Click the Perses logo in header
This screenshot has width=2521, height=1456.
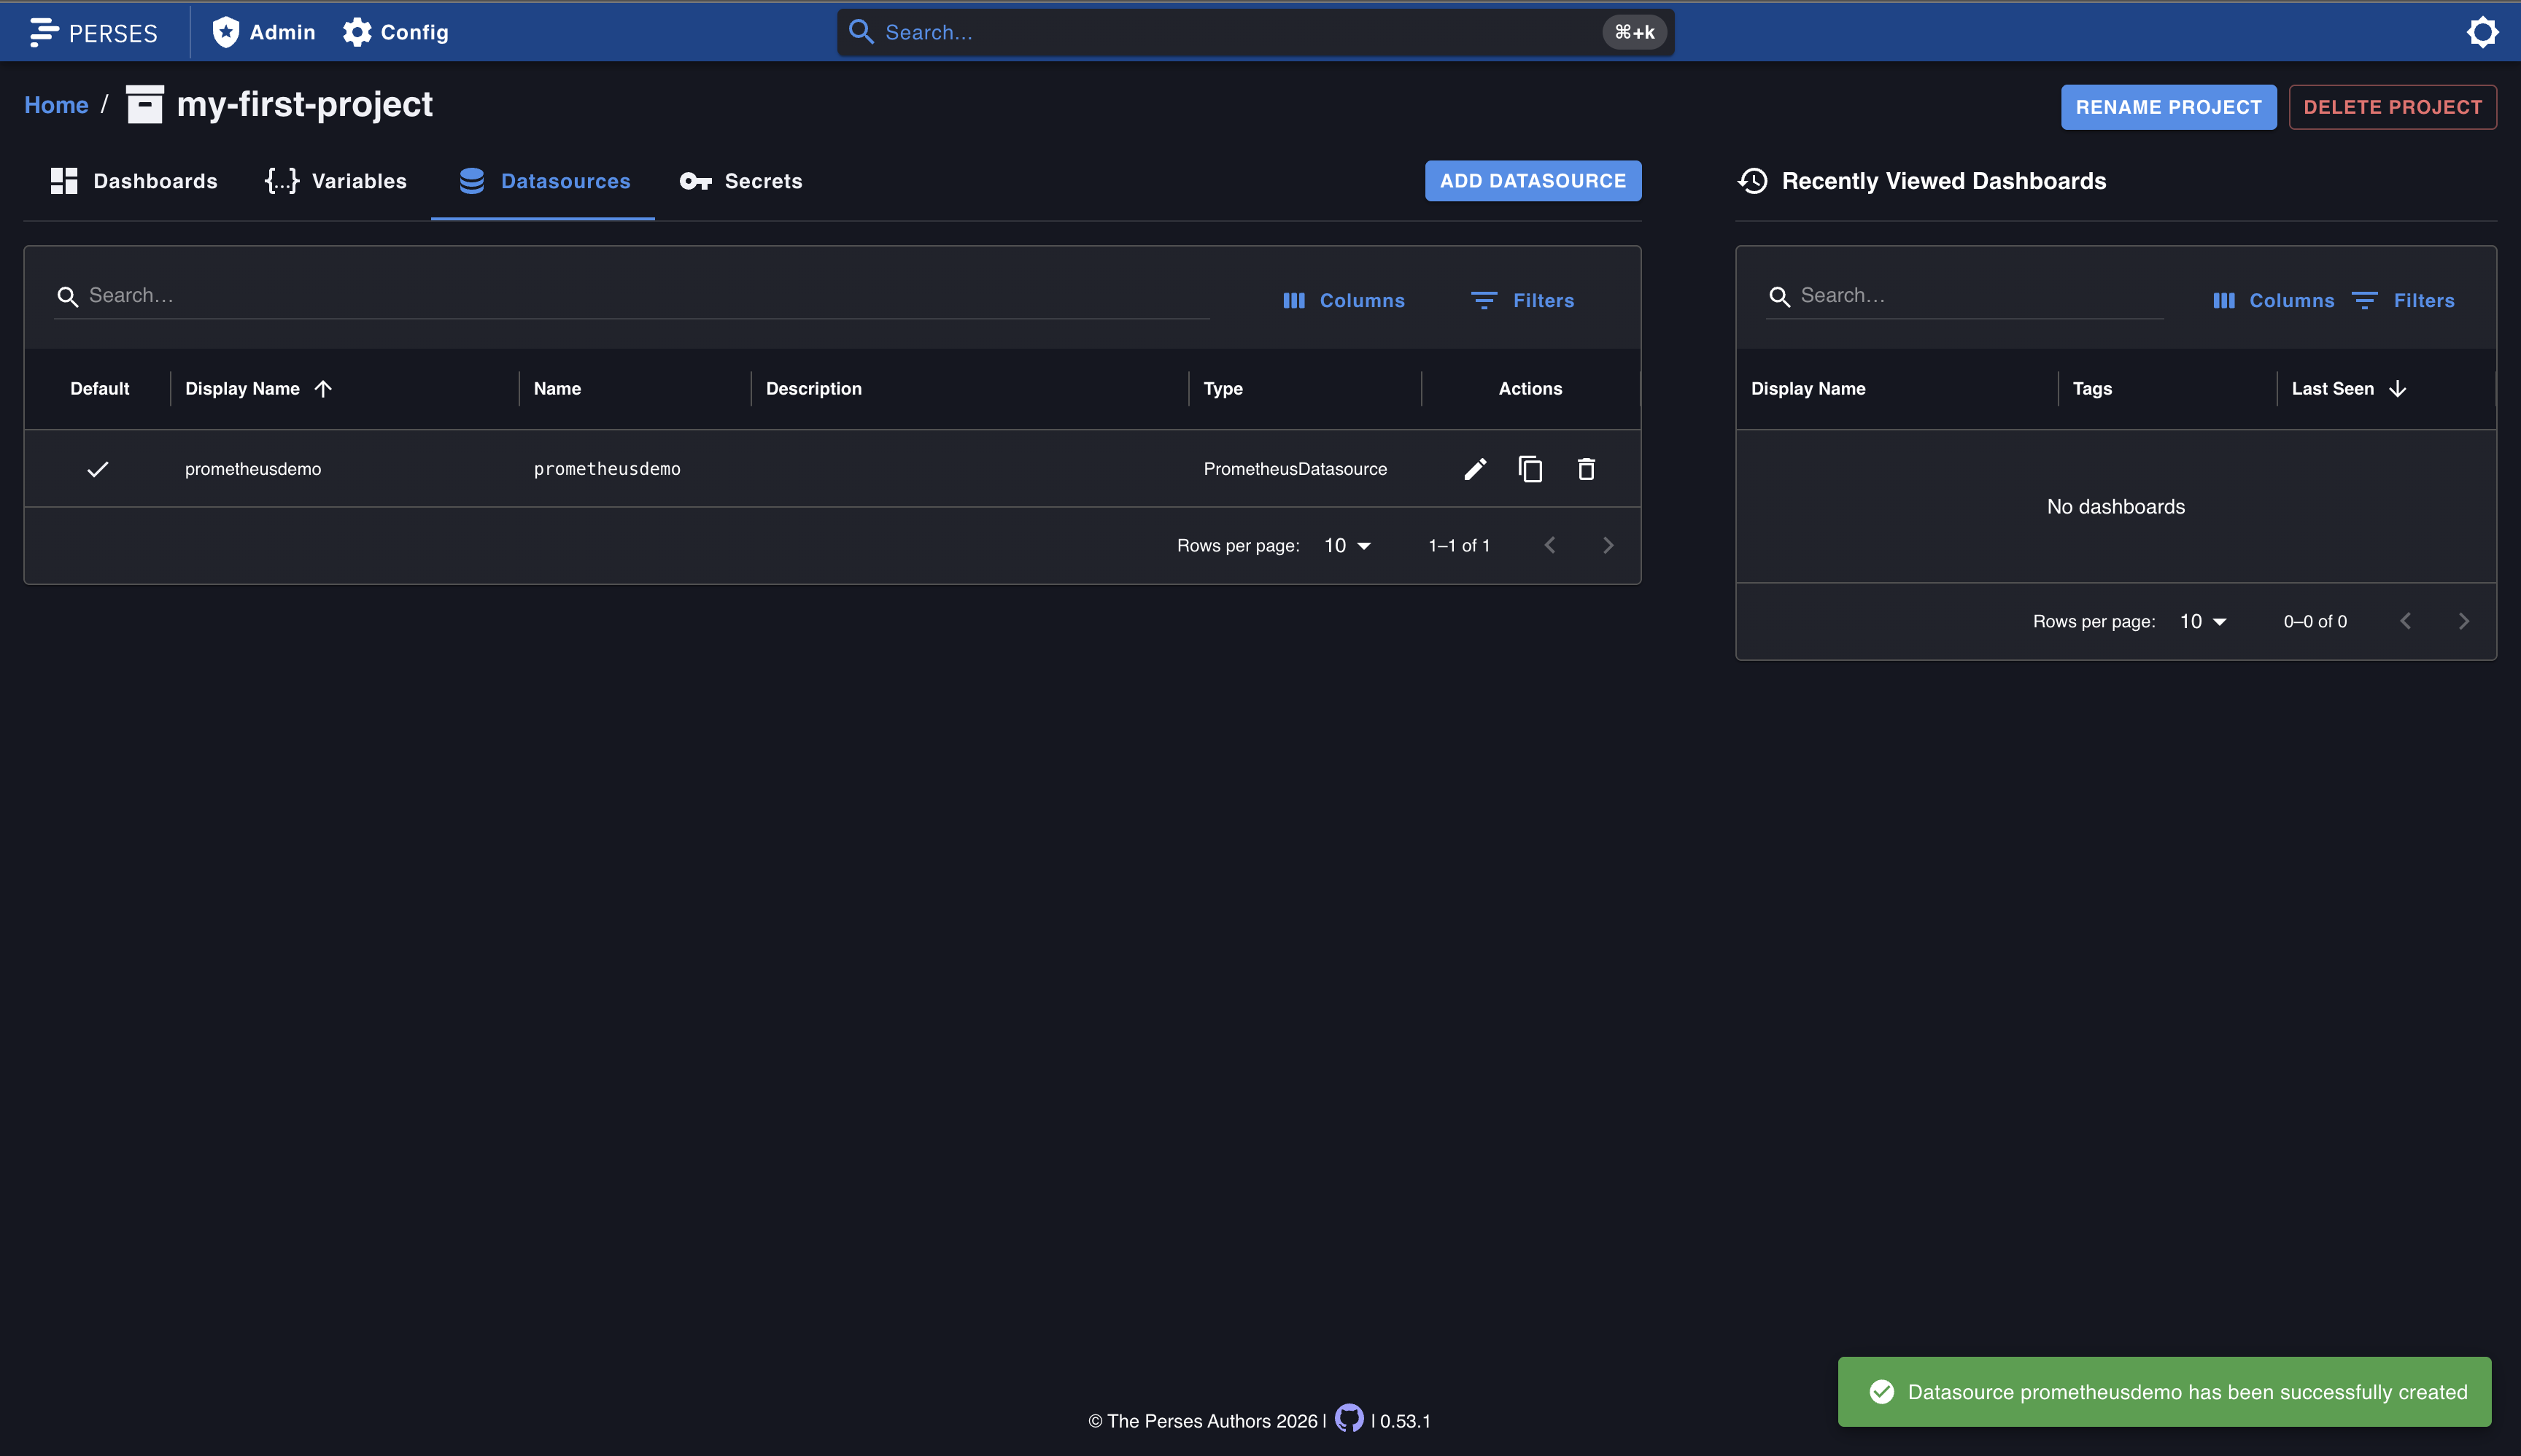(93, 32)
